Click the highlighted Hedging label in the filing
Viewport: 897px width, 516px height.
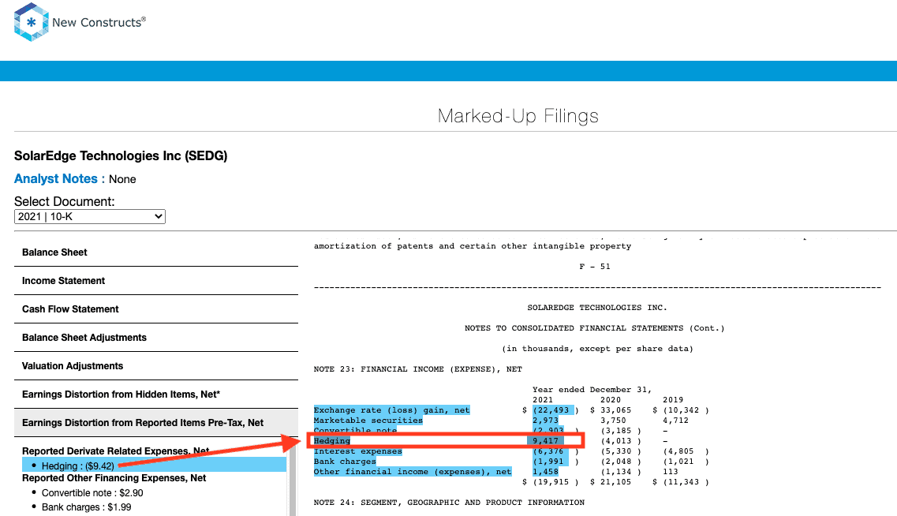coord(332,441)
